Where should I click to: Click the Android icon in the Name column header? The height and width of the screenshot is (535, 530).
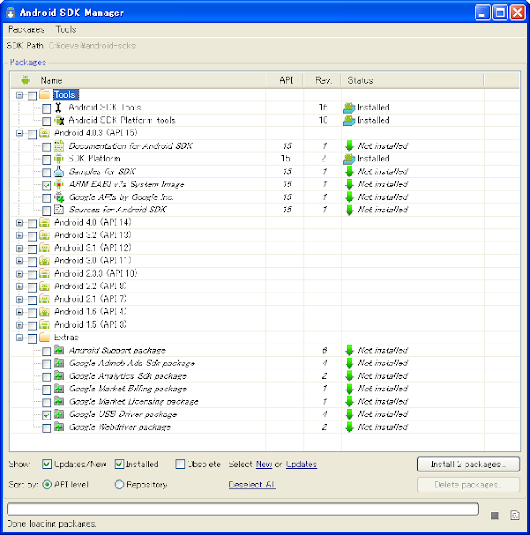pyautogui.click(x=25, y=80)
